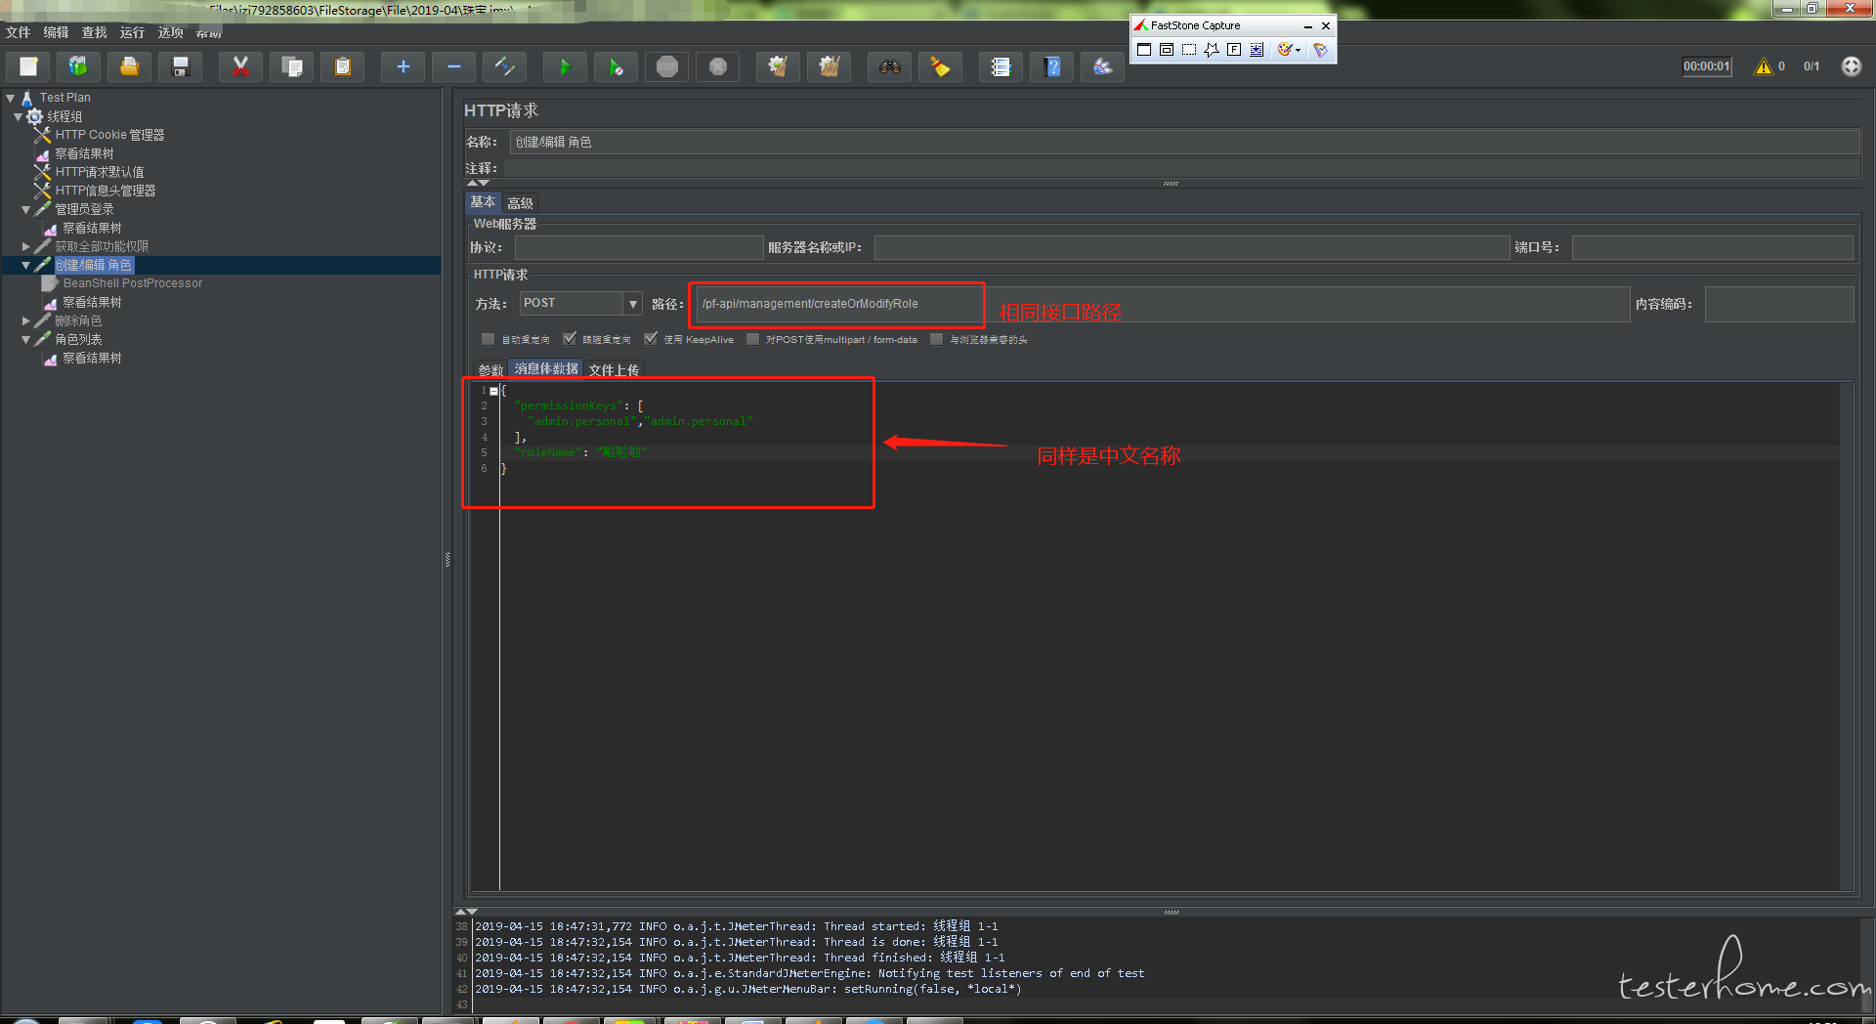Select HTTP请求默认值 in tree
The image size is (1876, 1024).
point(100,172)
